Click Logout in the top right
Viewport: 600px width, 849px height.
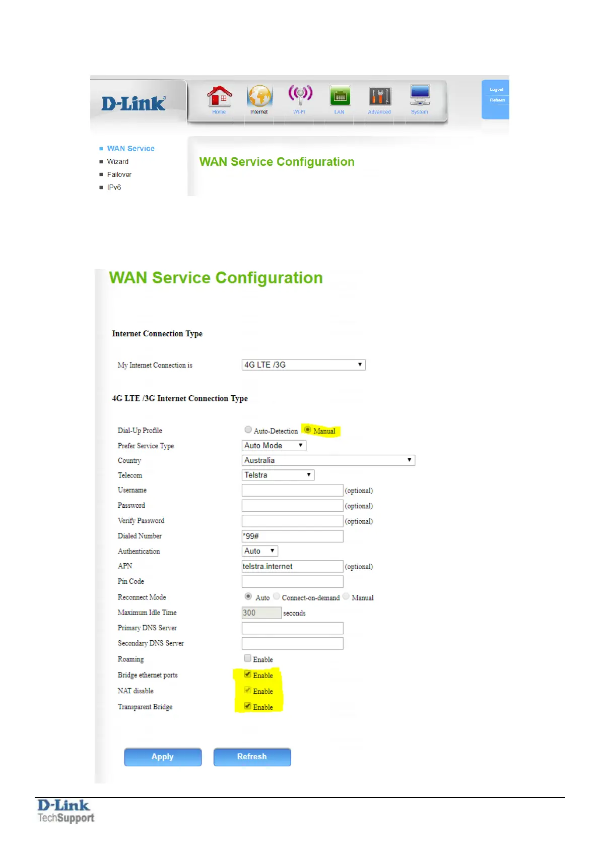(497, 89)
